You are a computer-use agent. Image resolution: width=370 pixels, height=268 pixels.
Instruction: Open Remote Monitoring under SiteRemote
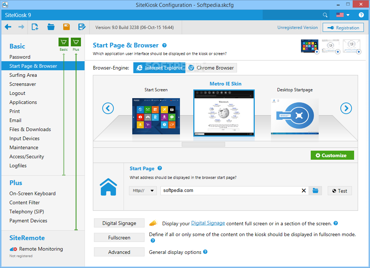click(41, 249)
